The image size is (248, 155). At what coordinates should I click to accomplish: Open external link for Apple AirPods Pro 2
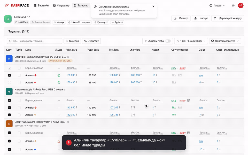(65, 90)
